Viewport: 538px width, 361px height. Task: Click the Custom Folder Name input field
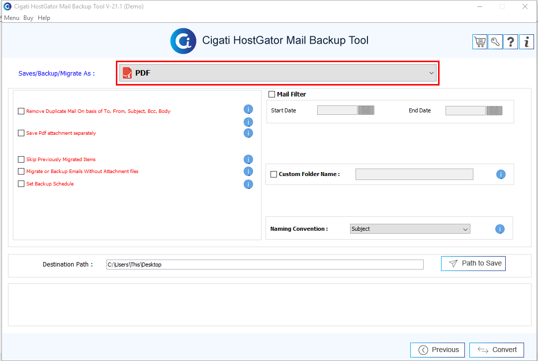pos(414,175)
